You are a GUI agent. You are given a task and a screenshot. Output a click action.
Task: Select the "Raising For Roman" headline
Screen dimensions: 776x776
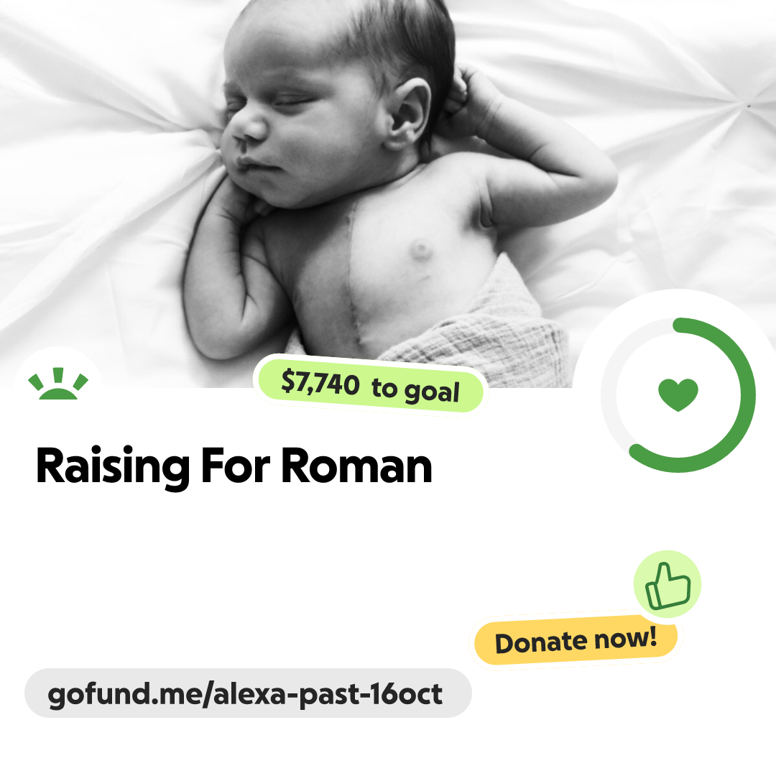pyautogui.click(x=234, y=468)
